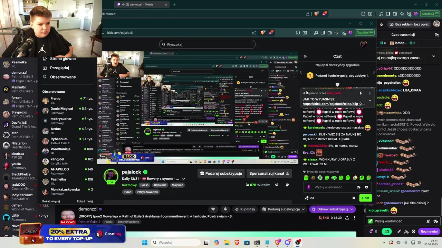This screenshot has height=248, width=442.
Task: Click Kick's Podaruj subskrypcje gift button
Action: pyautogui.click(x=221, y=173)
